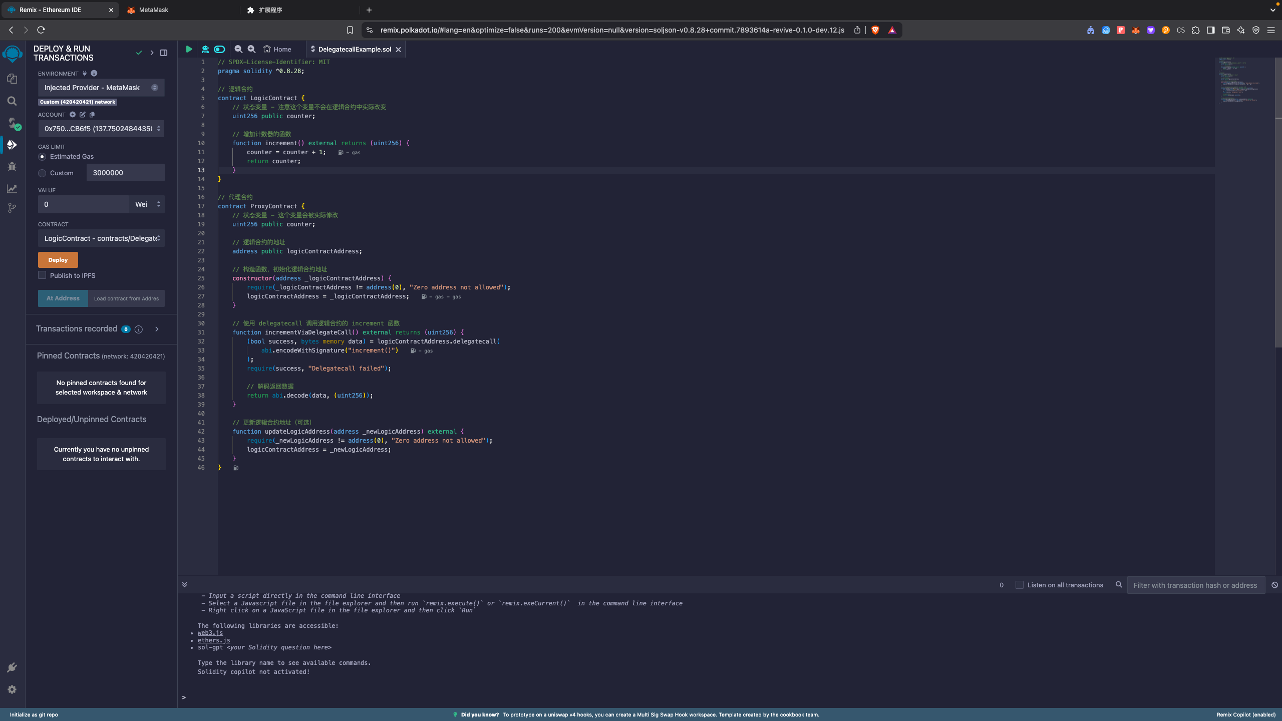Clear the terminal with the ban icon
The width and height of the screenshot is (1282, 721).
point(1274,585)
